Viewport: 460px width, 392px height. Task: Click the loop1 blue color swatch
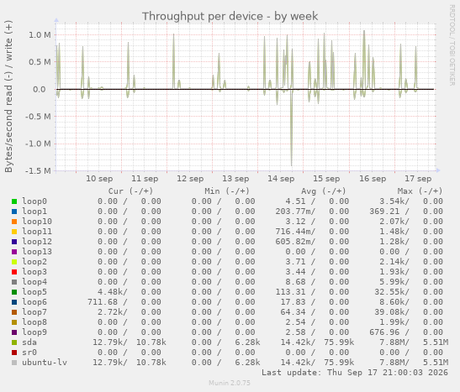point(14,212)
